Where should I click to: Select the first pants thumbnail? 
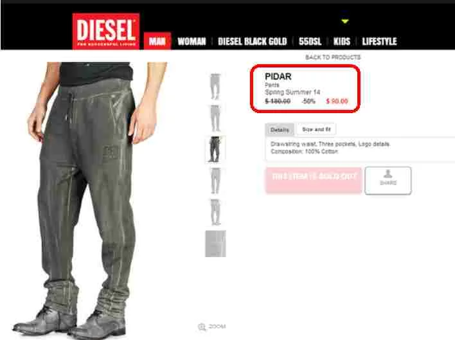click(x=215, y=87)
